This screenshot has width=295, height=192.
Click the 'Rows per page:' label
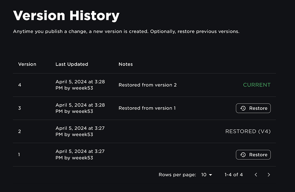click(177, 175)
